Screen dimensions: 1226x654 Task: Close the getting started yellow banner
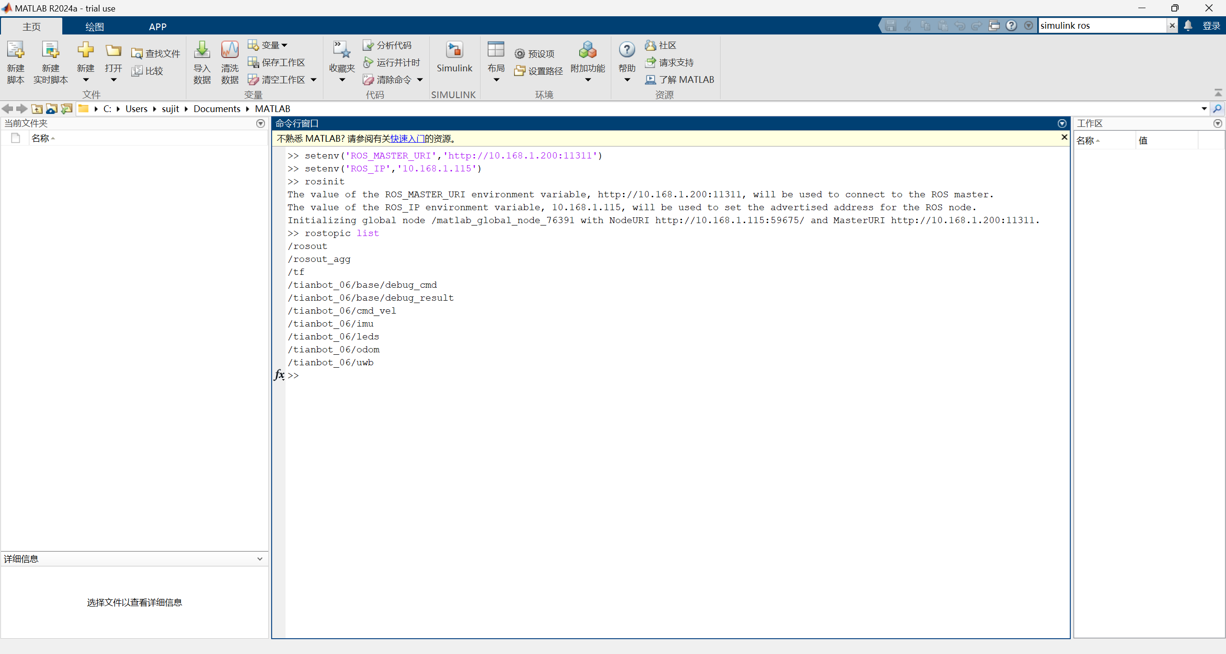1064,137
